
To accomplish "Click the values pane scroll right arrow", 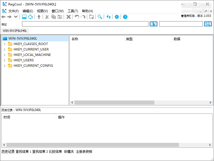I will (x=210, y=102).
